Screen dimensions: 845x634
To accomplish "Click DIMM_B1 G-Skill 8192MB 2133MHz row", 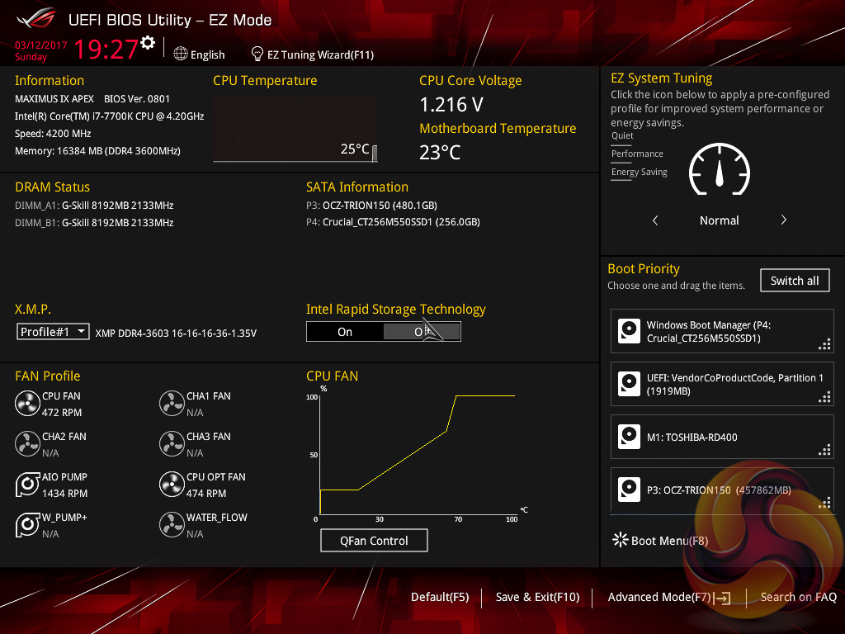I will (94, 223).
